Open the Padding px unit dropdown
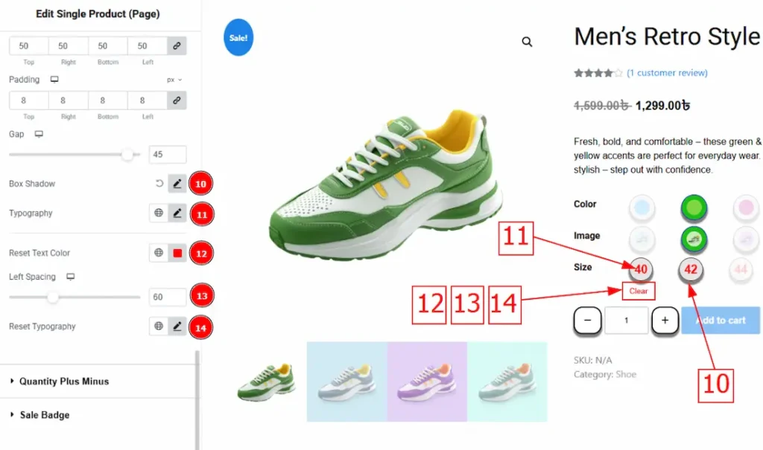Viewport: 763px width, 450px height. (x=174, y=80)
